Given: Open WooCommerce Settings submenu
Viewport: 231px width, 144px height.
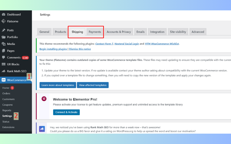Looking at the screenshot, I should (x=7, y=116).
